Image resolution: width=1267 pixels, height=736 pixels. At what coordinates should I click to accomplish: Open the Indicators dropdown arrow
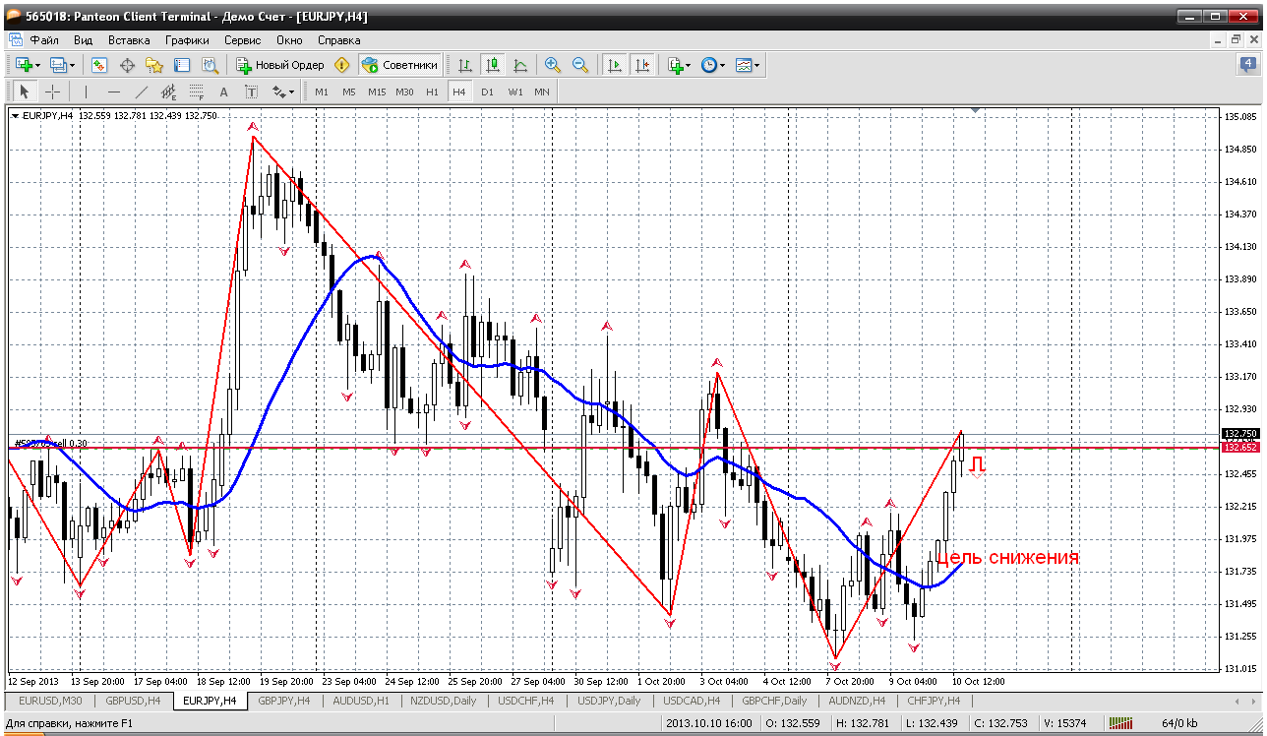pyautogui.click(x=689, y=65)
